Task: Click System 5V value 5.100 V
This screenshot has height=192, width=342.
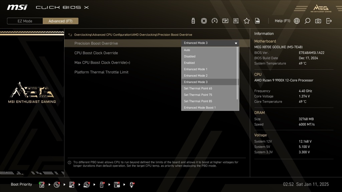Action: point(304,147)
